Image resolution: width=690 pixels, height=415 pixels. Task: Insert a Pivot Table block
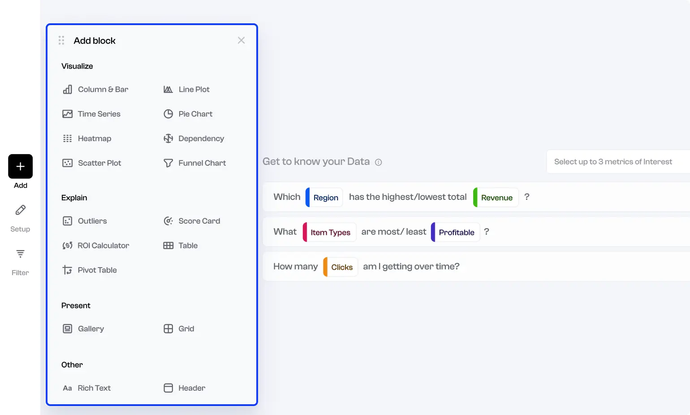pyautogui.click(x=97, y=270)
